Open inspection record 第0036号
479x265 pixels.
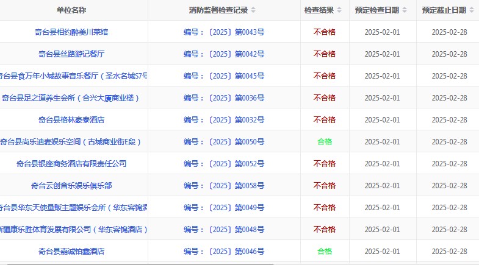224,97
